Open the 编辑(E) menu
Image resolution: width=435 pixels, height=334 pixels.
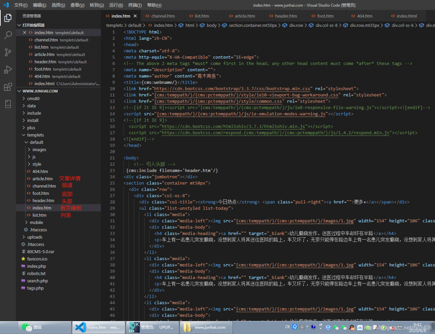tap(39, 5)
